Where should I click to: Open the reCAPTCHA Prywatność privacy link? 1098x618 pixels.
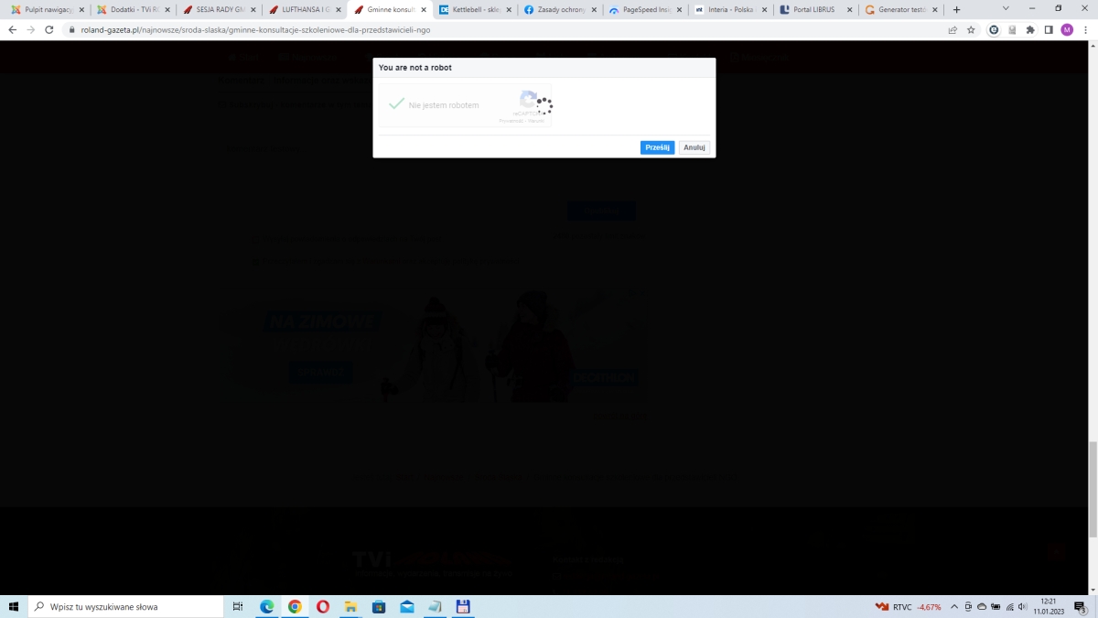(506, 121)
